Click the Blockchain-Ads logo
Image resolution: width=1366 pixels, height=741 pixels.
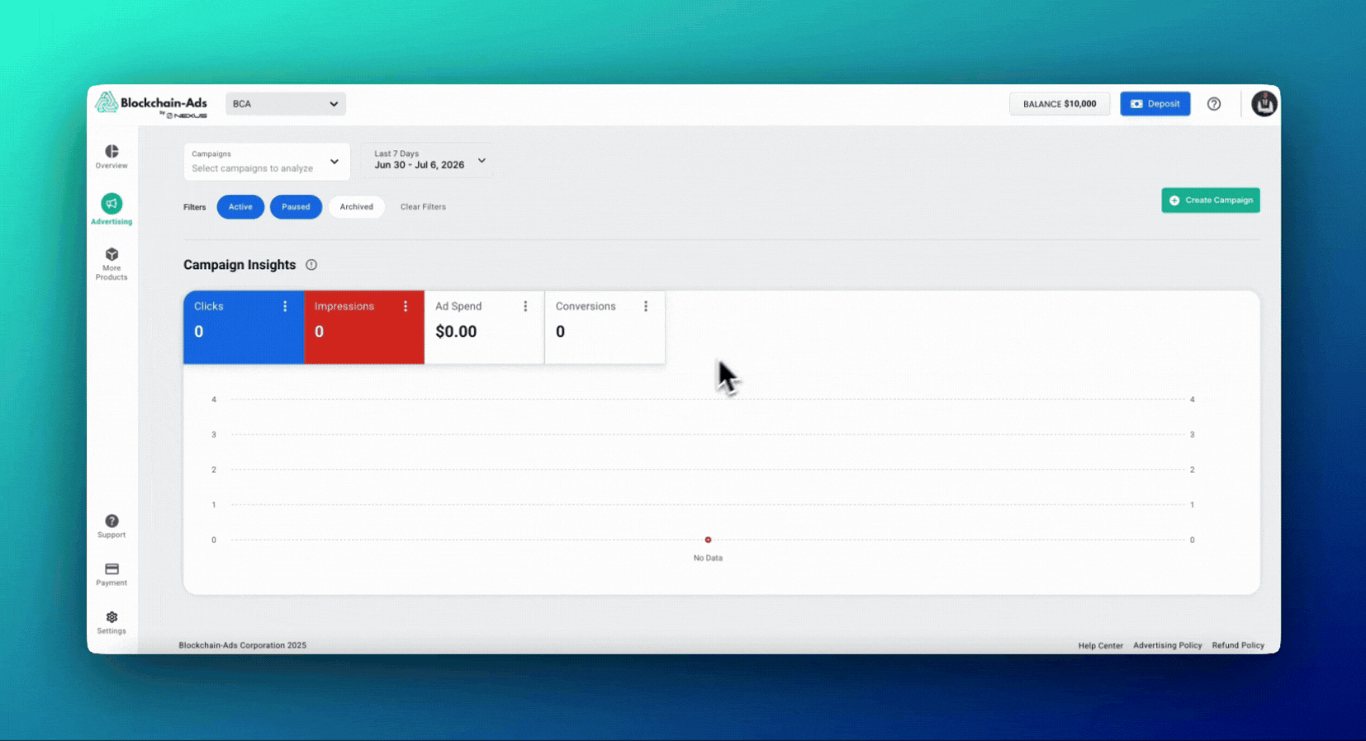[151, 105]
